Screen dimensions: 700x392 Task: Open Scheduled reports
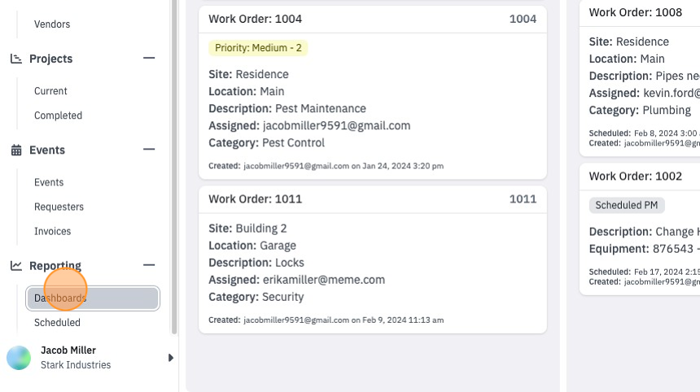click(57, 322)
